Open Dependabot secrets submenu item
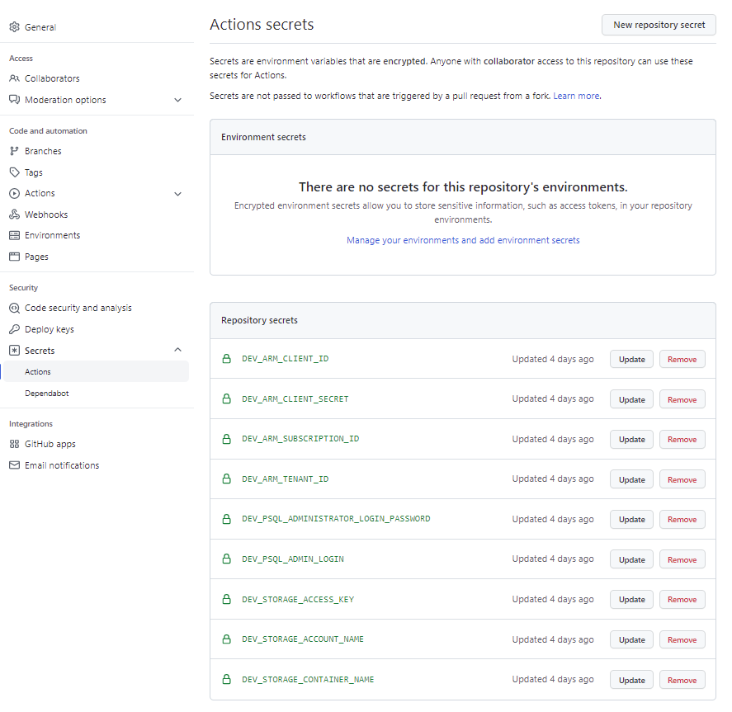The height and width of the screenshot is (712, 732). [47, 394]
